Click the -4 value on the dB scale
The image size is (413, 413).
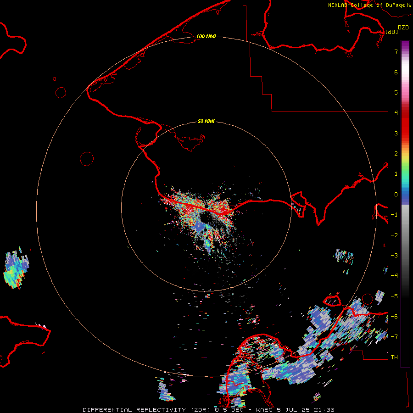click(394, 276)
